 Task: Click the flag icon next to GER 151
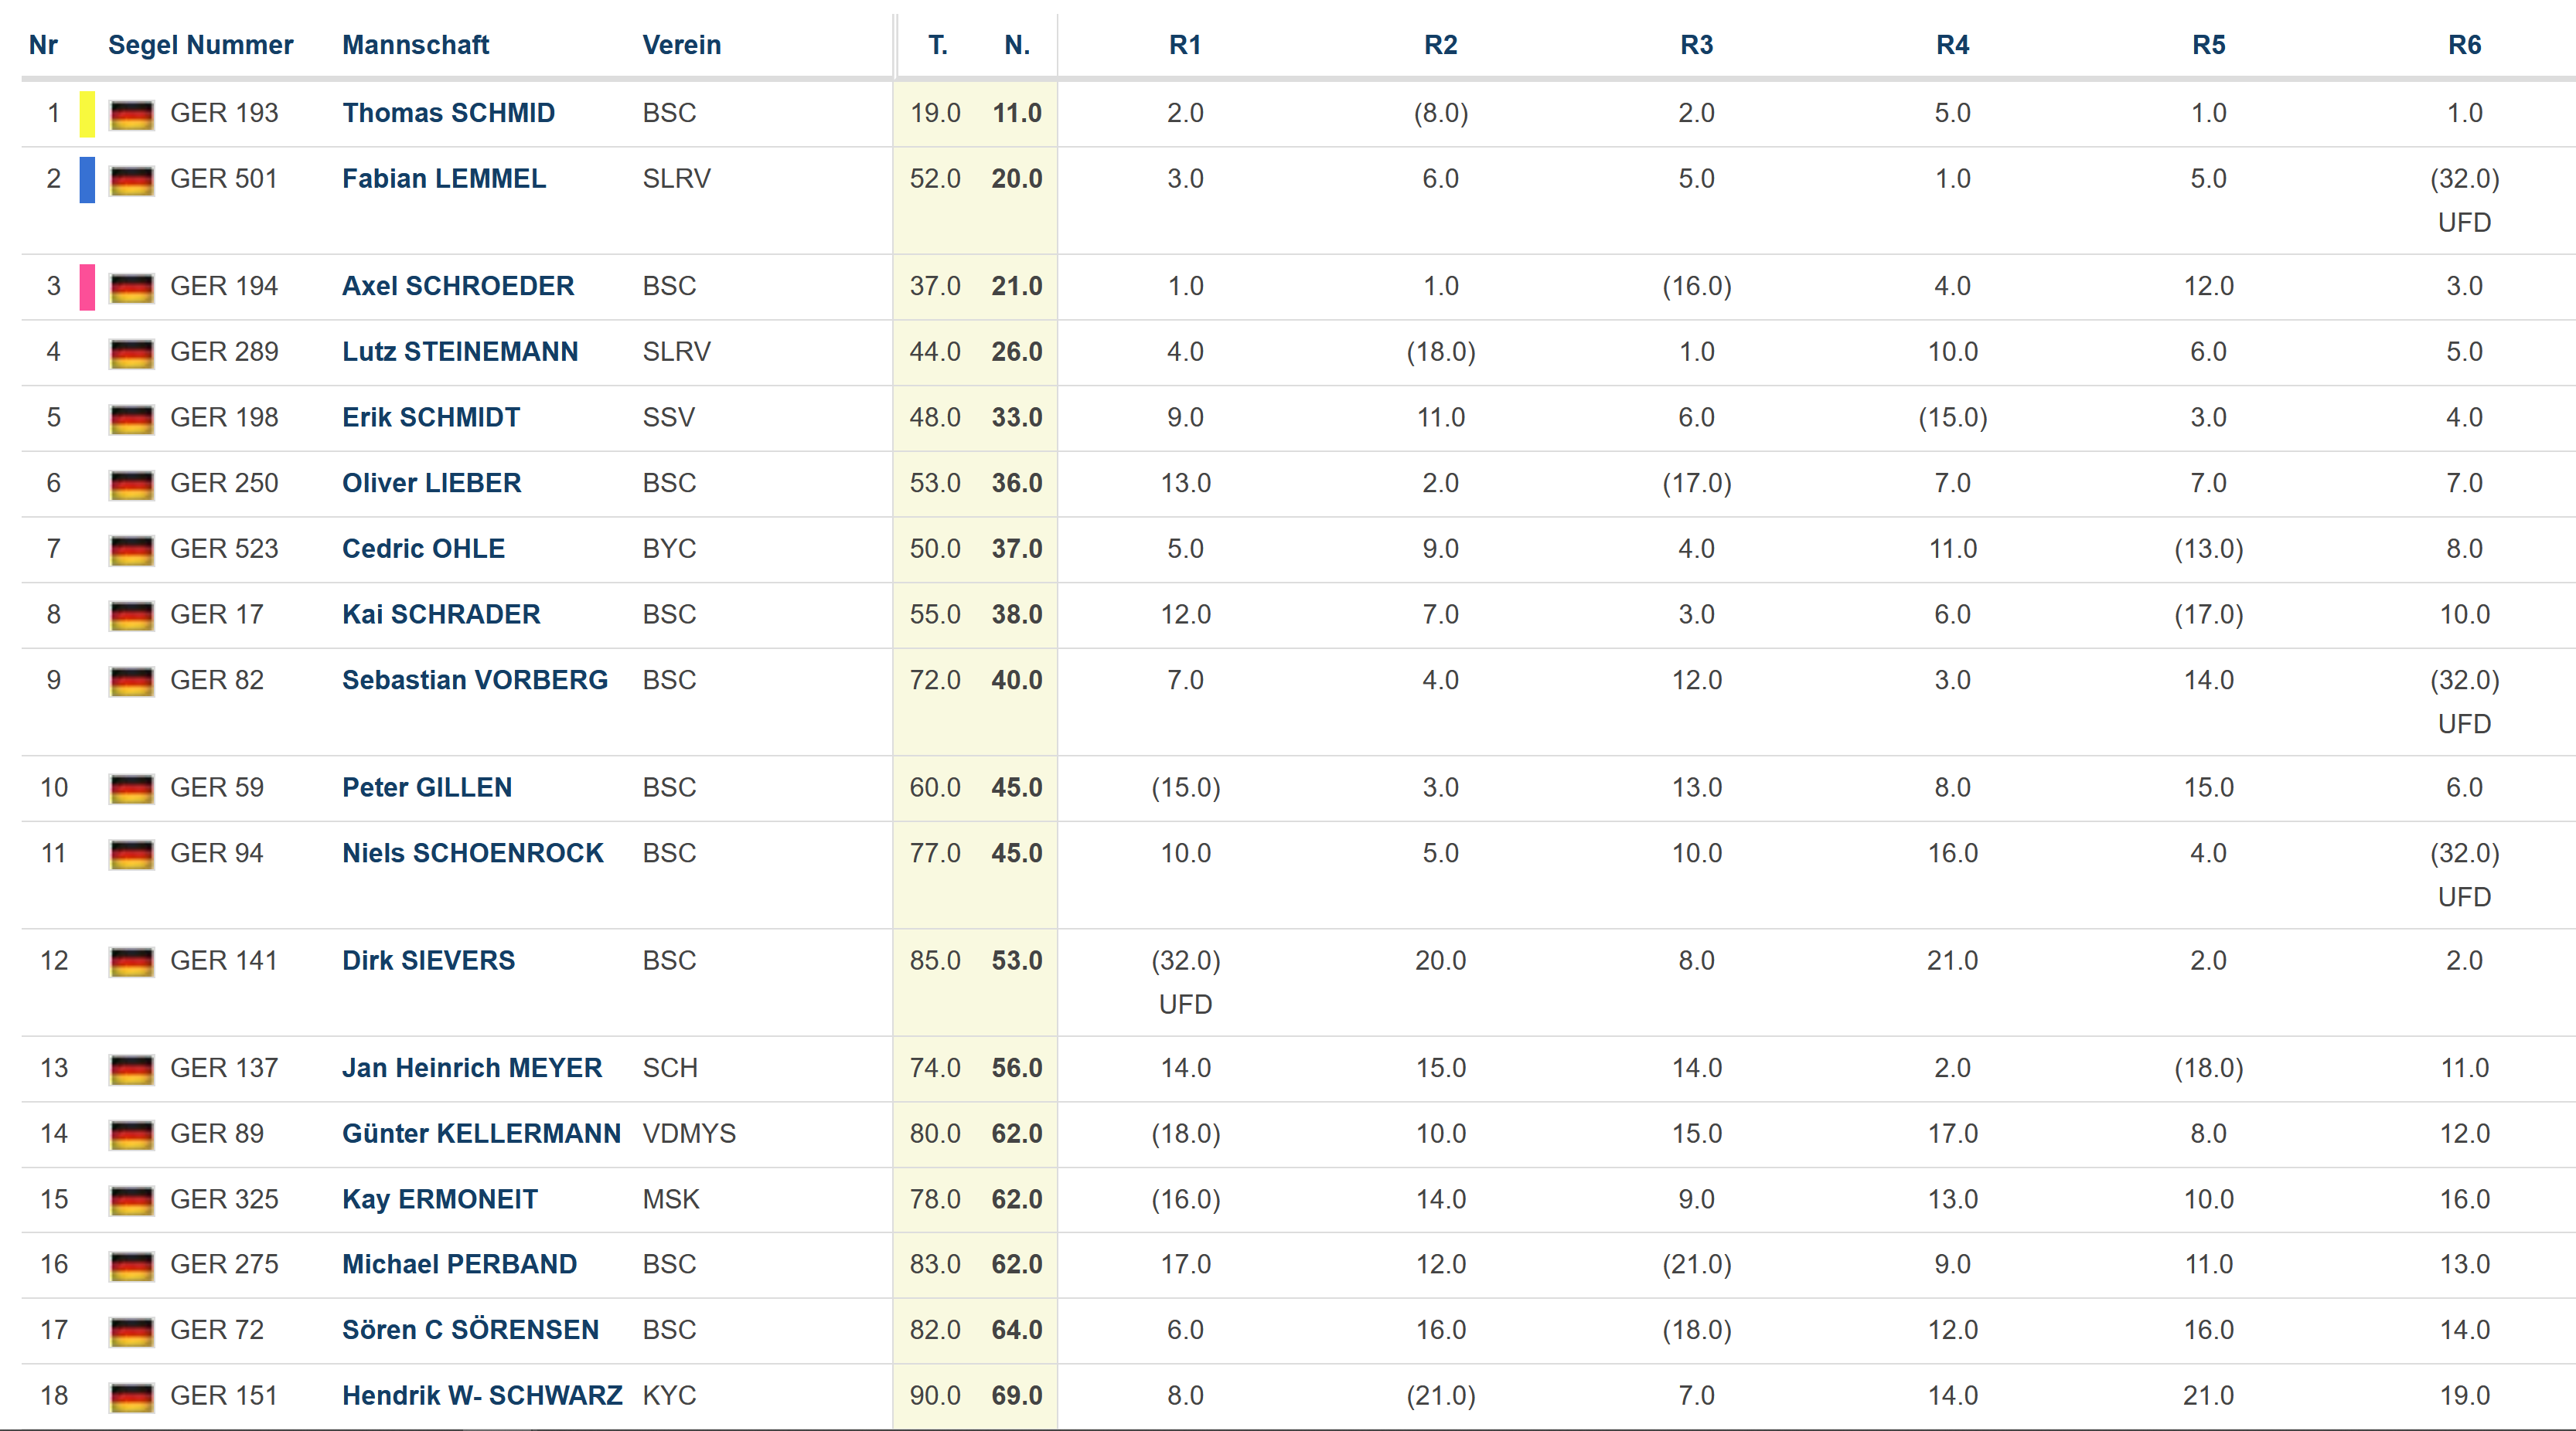131,1397
